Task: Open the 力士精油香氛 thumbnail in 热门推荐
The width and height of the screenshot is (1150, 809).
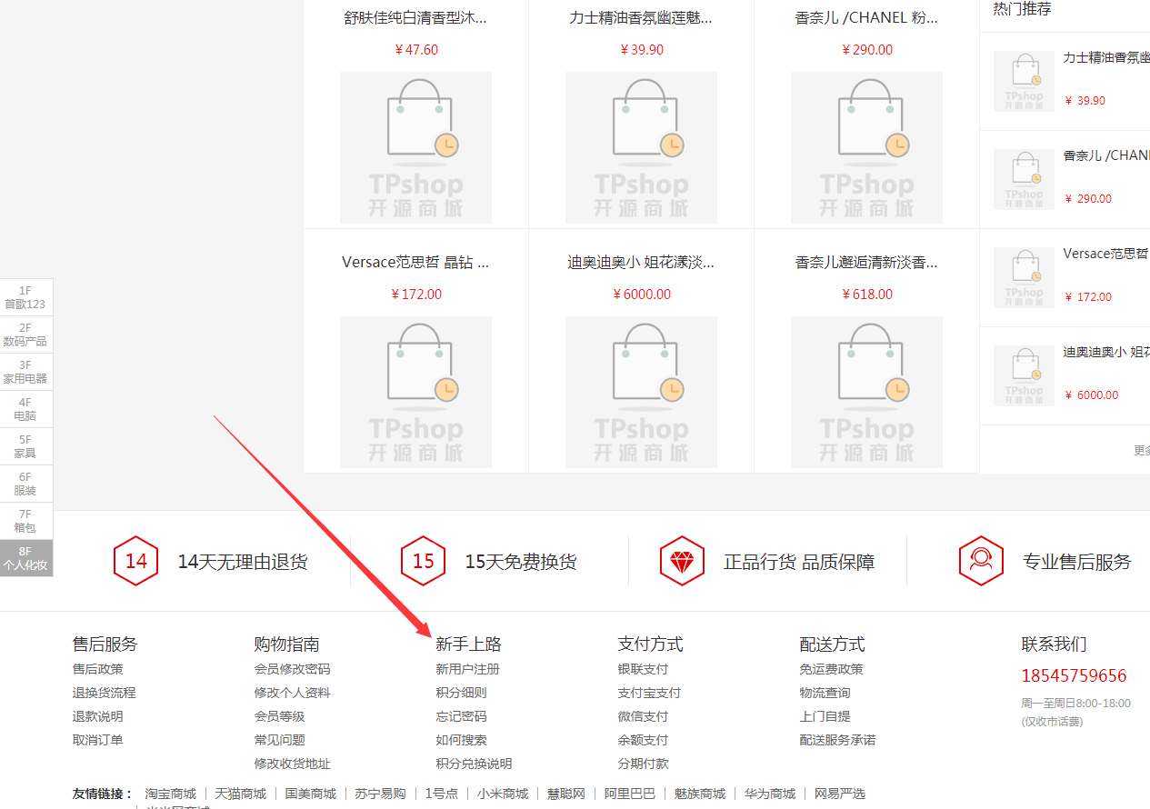Action: coord(1024,81)
